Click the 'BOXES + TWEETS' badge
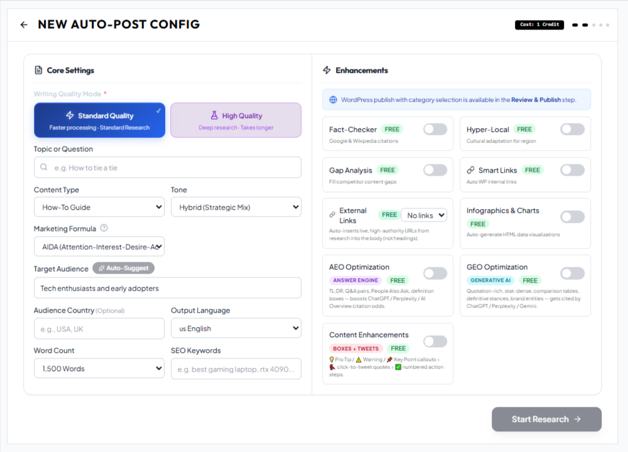 click(x=355, y=348)
